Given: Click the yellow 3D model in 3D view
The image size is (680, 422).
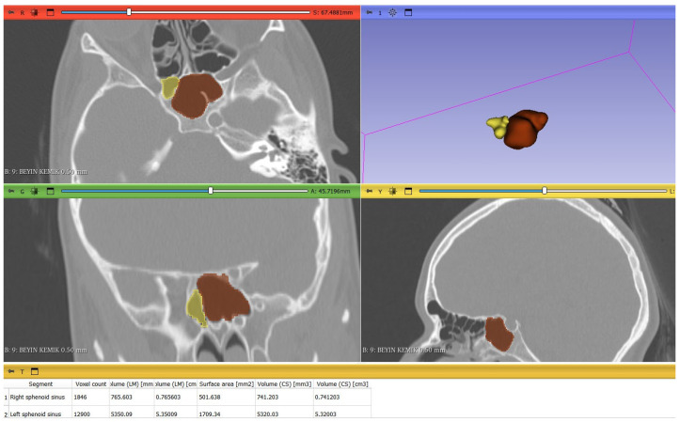Looking at the screenshot, I should tap(497, 126).
